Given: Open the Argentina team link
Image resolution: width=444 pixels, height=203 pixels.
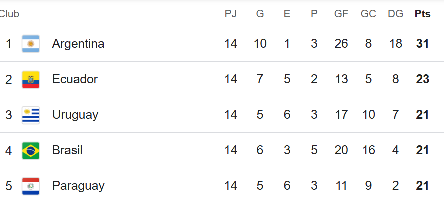Looking at the screenshot, I should pyautogui.click(x=78, y=44).
